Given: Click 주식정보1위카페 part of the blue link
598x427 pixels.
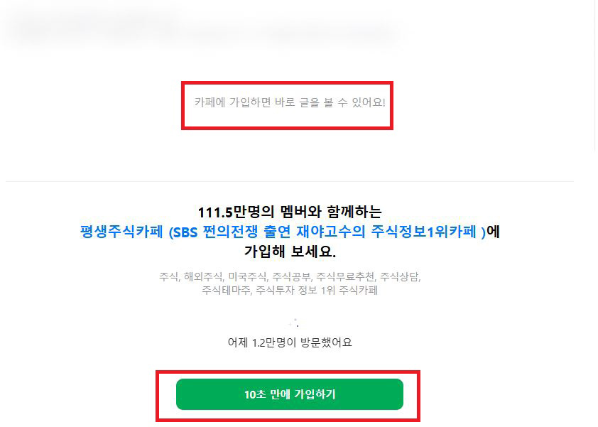Looking at the screenshot, I should 424,232.
